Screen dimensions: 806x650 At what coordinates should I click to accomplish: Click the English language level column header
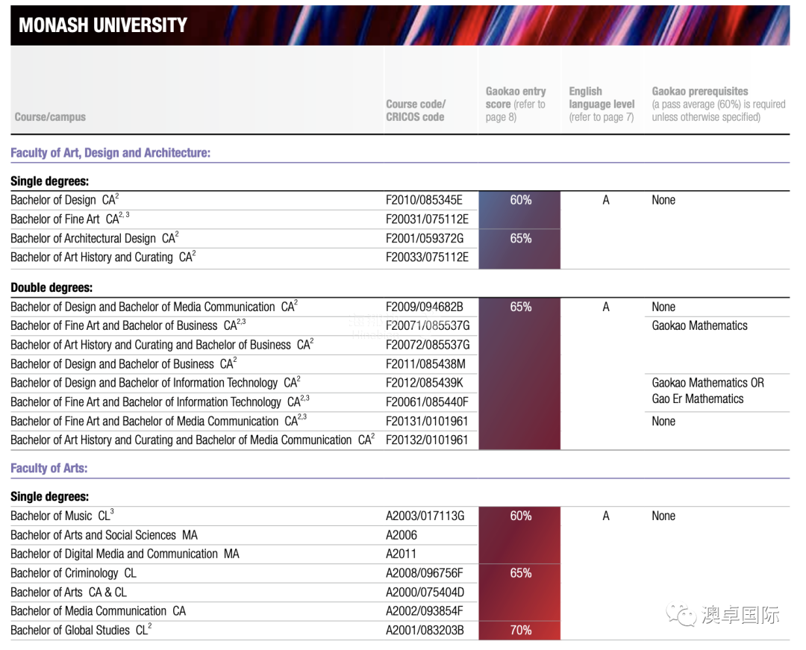click(602, 104)
